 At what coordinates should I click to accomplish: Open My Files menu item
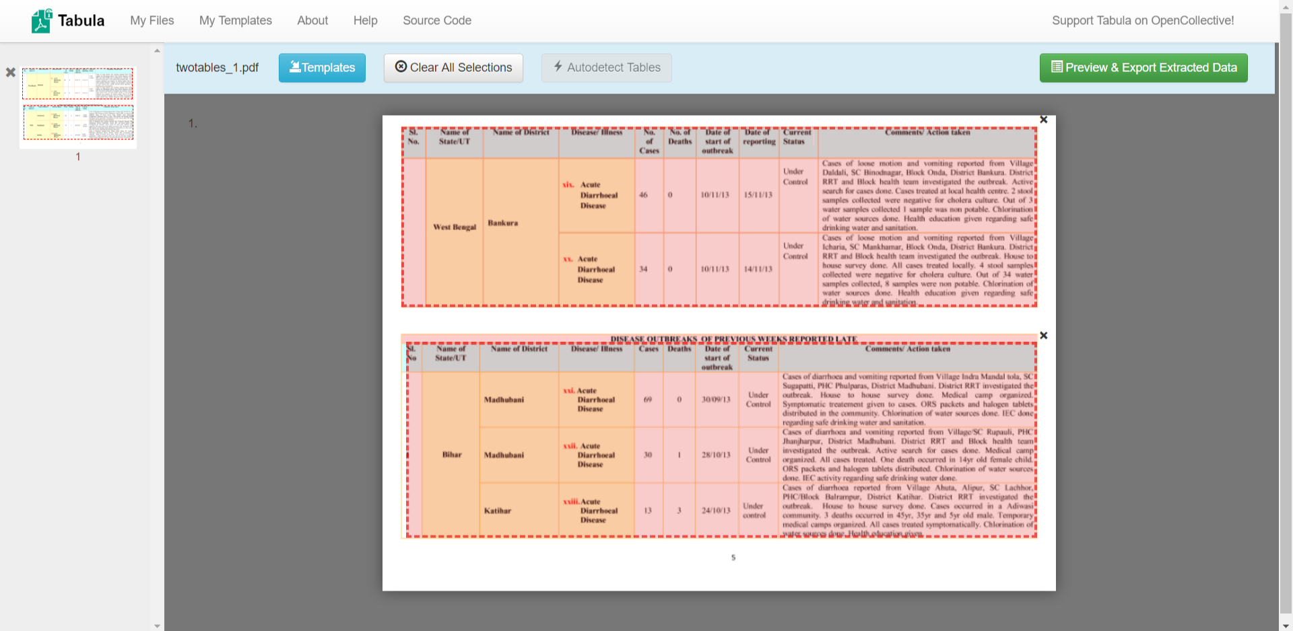(x=152, y=21)
